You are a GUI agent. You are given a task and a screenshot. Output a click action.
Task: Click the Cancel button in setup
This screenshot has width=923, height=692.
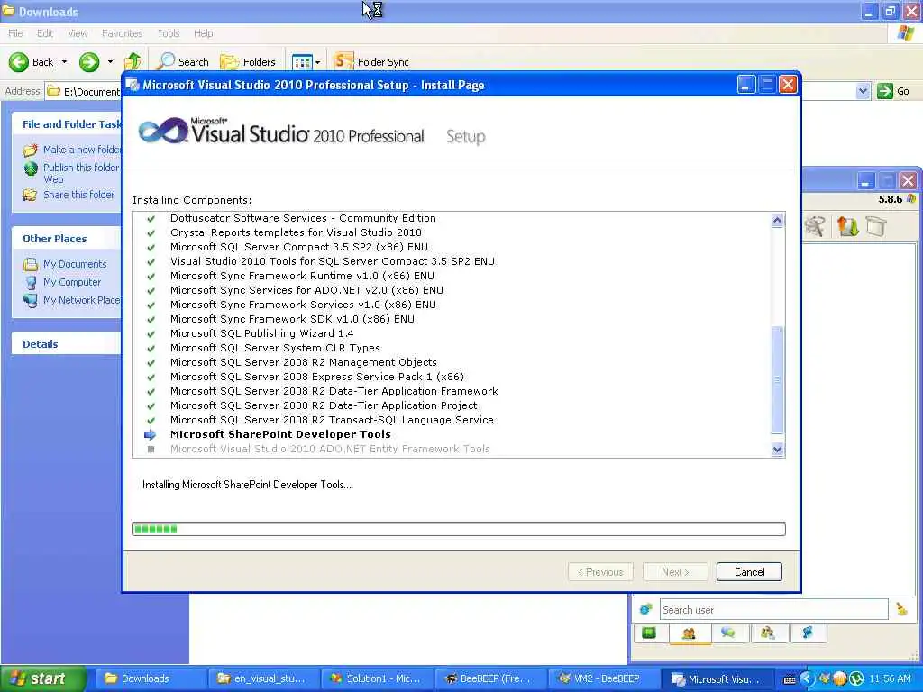pyautogui.click(x=749, y=572)
